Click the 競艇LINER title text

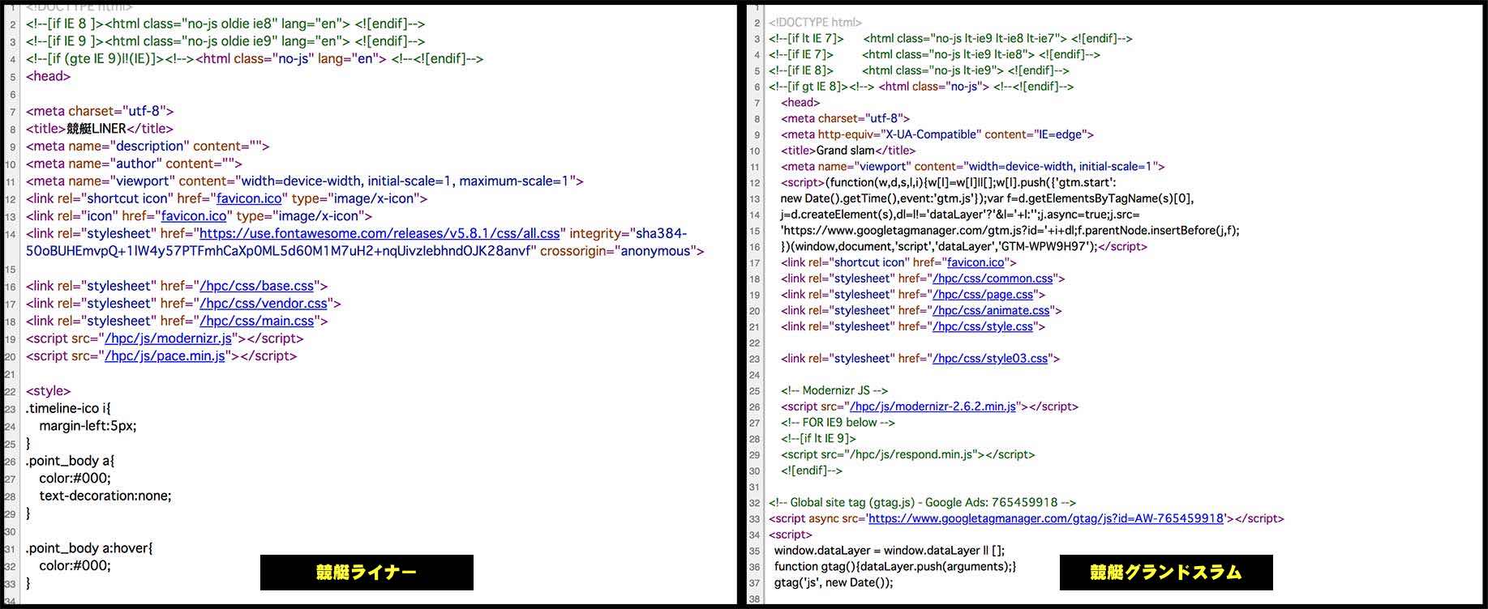click(x=96, y=129)
